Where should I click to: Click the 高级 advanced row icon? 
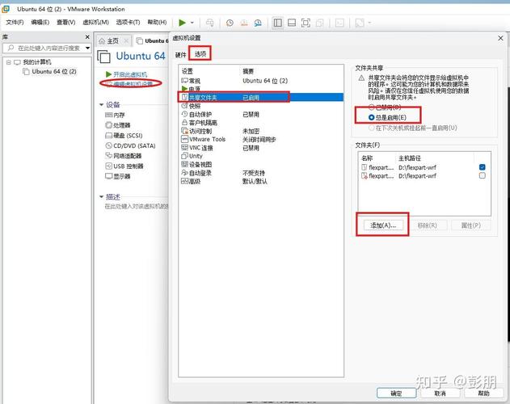pyautogui.click(x=184, y=181)
